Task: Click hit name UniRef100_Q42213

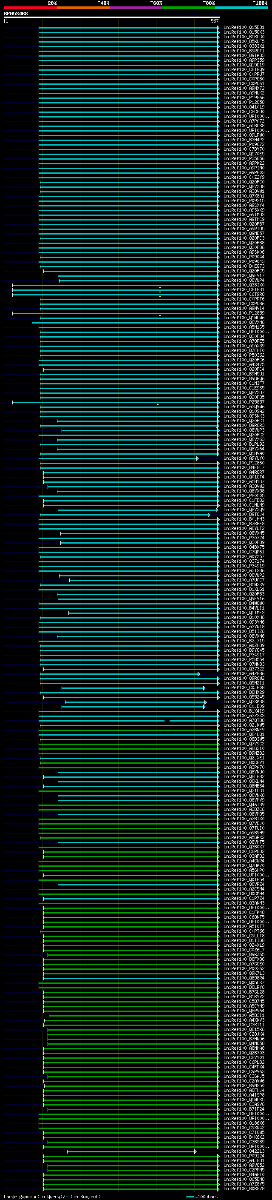Action: click(244, 1151)
